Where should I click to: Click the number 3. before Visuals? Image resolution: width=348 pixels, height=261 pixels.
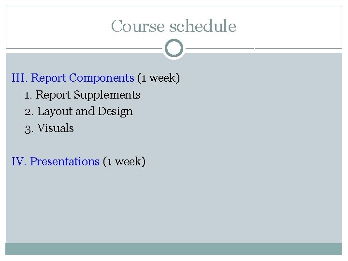point(29,129)
